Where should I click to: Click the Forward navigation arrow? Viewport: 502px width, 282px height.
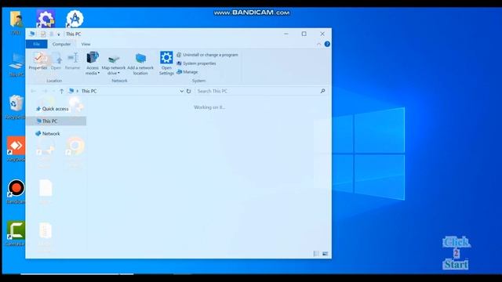pyautogui.click(x=45, y=91)
